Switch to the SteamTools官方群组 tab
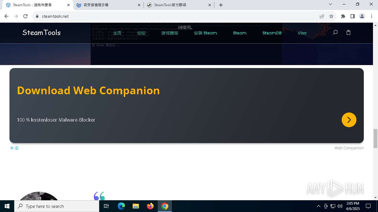Screen dimensions: 378x212 click(179, 5)
